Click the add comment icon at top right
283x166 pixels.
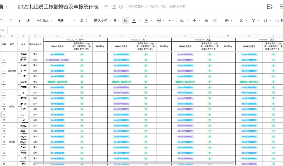(270, 7)
